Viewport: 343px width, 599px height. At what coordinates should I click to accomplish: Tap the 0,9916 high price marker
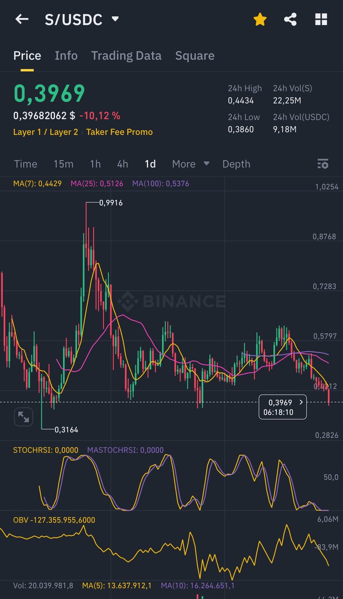click(111, 203)
